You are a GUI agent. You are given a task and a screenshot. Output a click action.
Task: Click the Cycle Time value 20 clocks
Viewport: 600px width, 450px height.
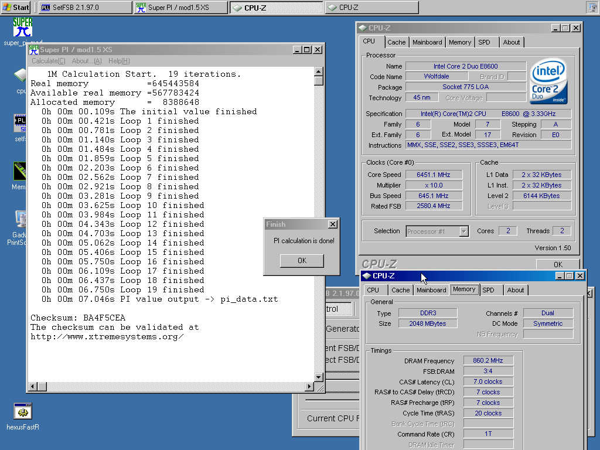pyautogui.click(x=488, y=413)
